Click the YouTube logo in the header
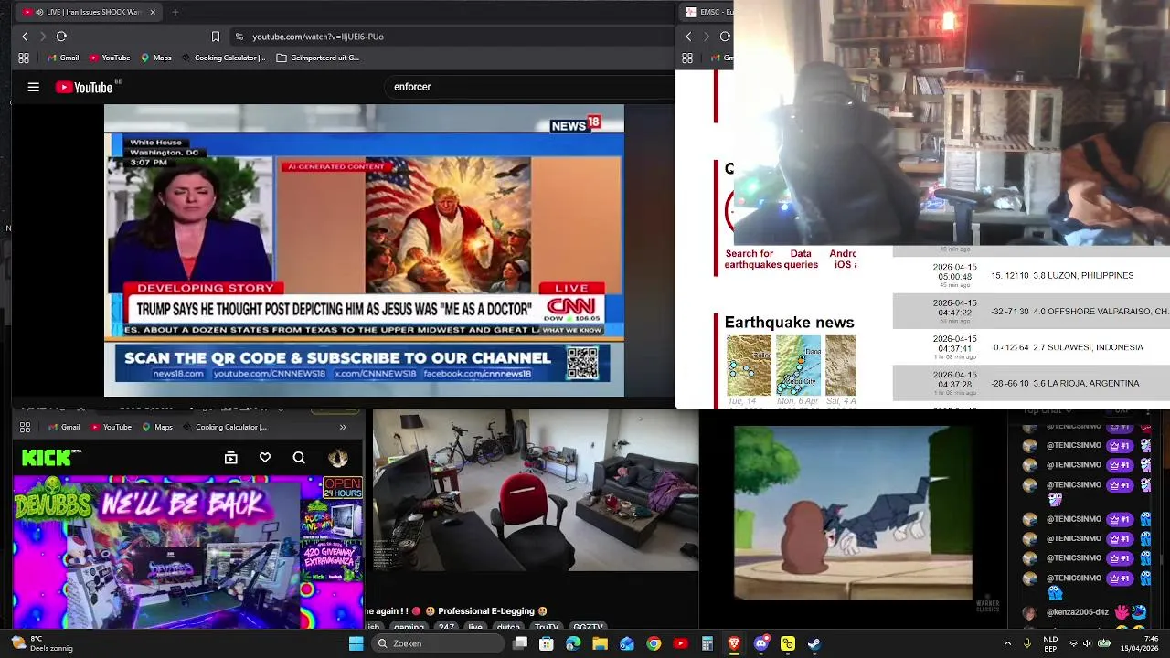 pos(84,87)
